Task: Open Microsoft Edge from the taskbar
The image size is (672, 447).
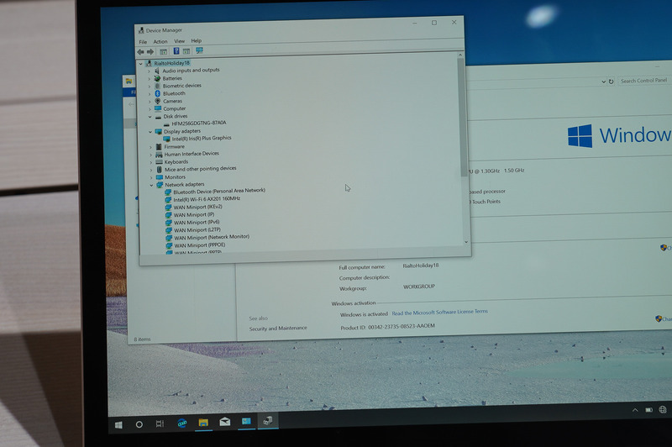Action: 182,423
